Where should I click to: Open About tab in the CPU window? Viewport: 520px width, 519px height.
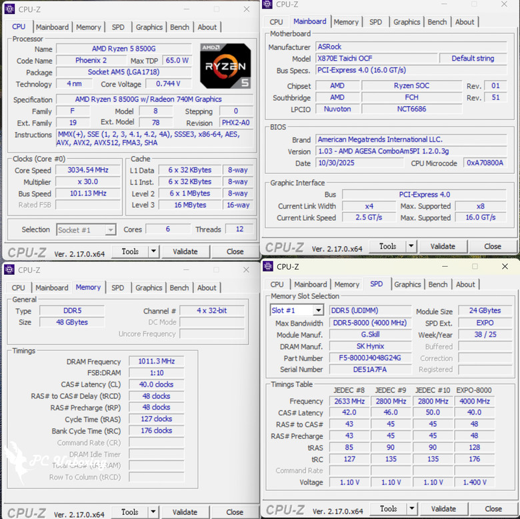pyautogui.click(x=207, y=27)
